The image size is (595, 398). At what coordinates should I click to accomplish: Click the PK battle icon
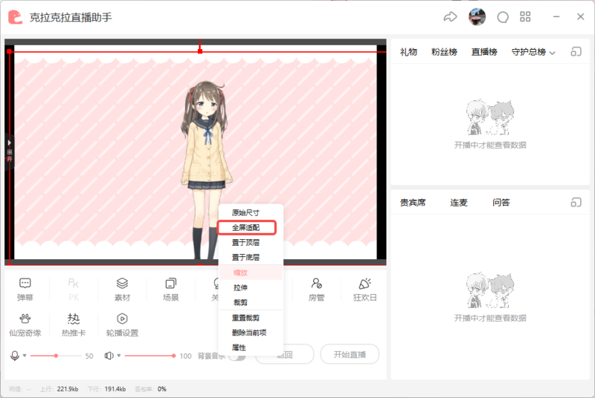coord(74,290)
